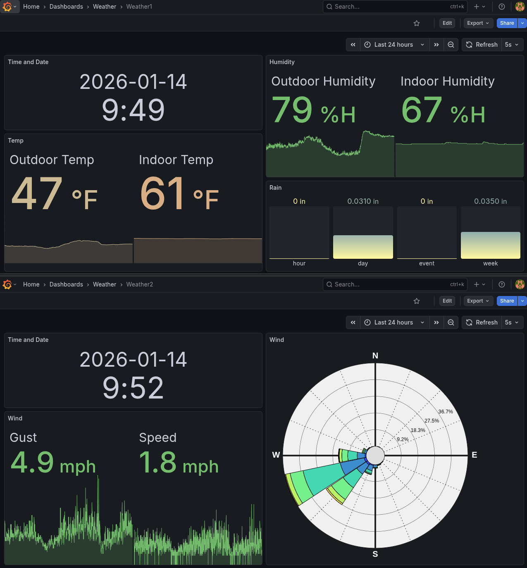Viewport: 527px width, 568px height.
Task: Click the Humidity panel title
Action: tap(282, 62)
